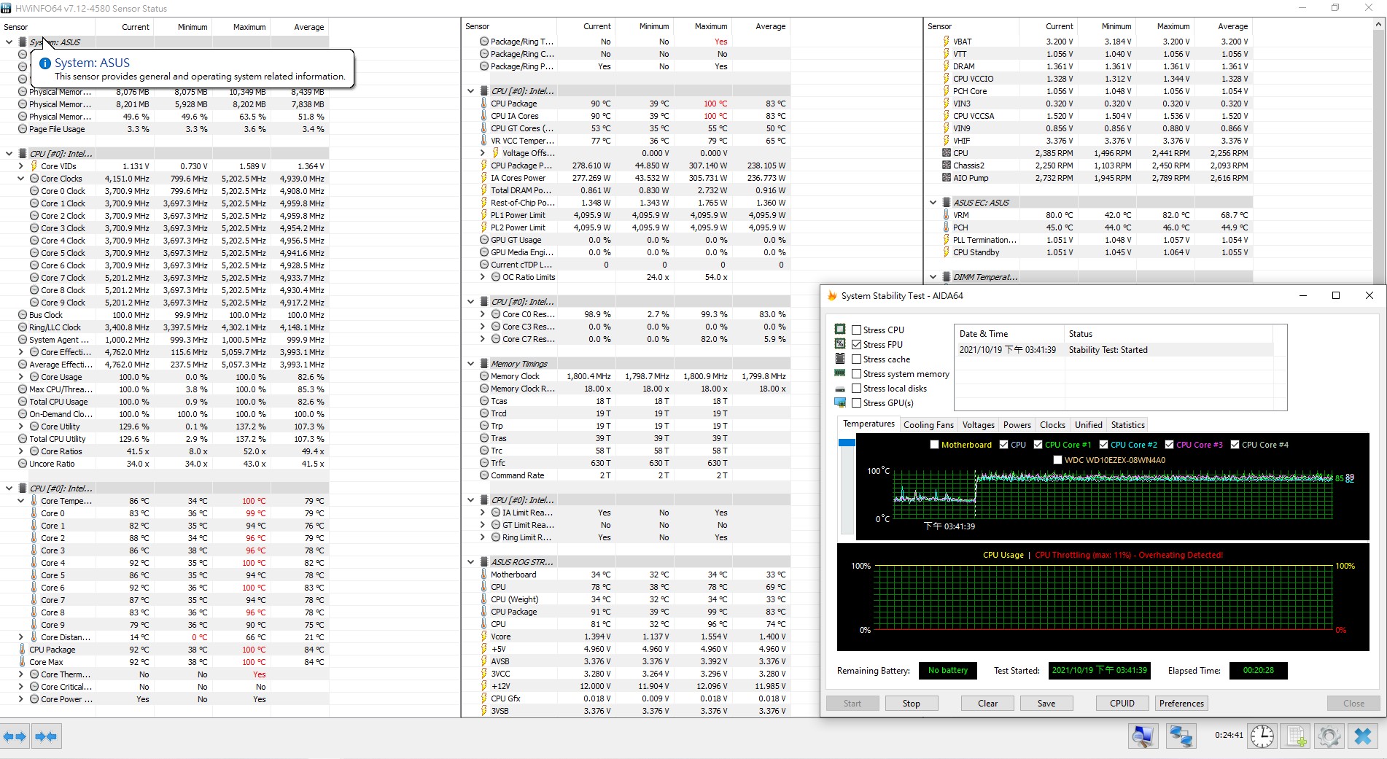Screen dimensions: 1387x759
Task: Open the networked computers remote icon
Action: (1181, 736)
